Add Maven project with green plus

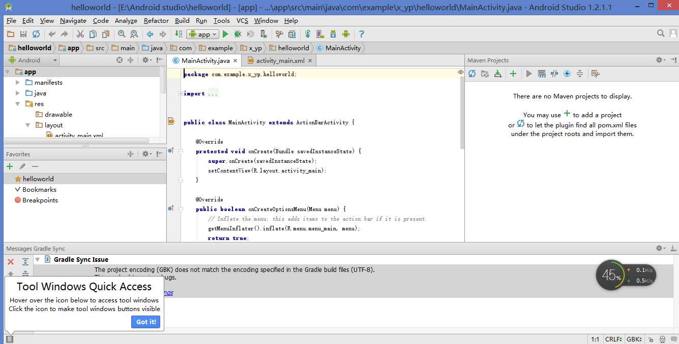[513, 74]
